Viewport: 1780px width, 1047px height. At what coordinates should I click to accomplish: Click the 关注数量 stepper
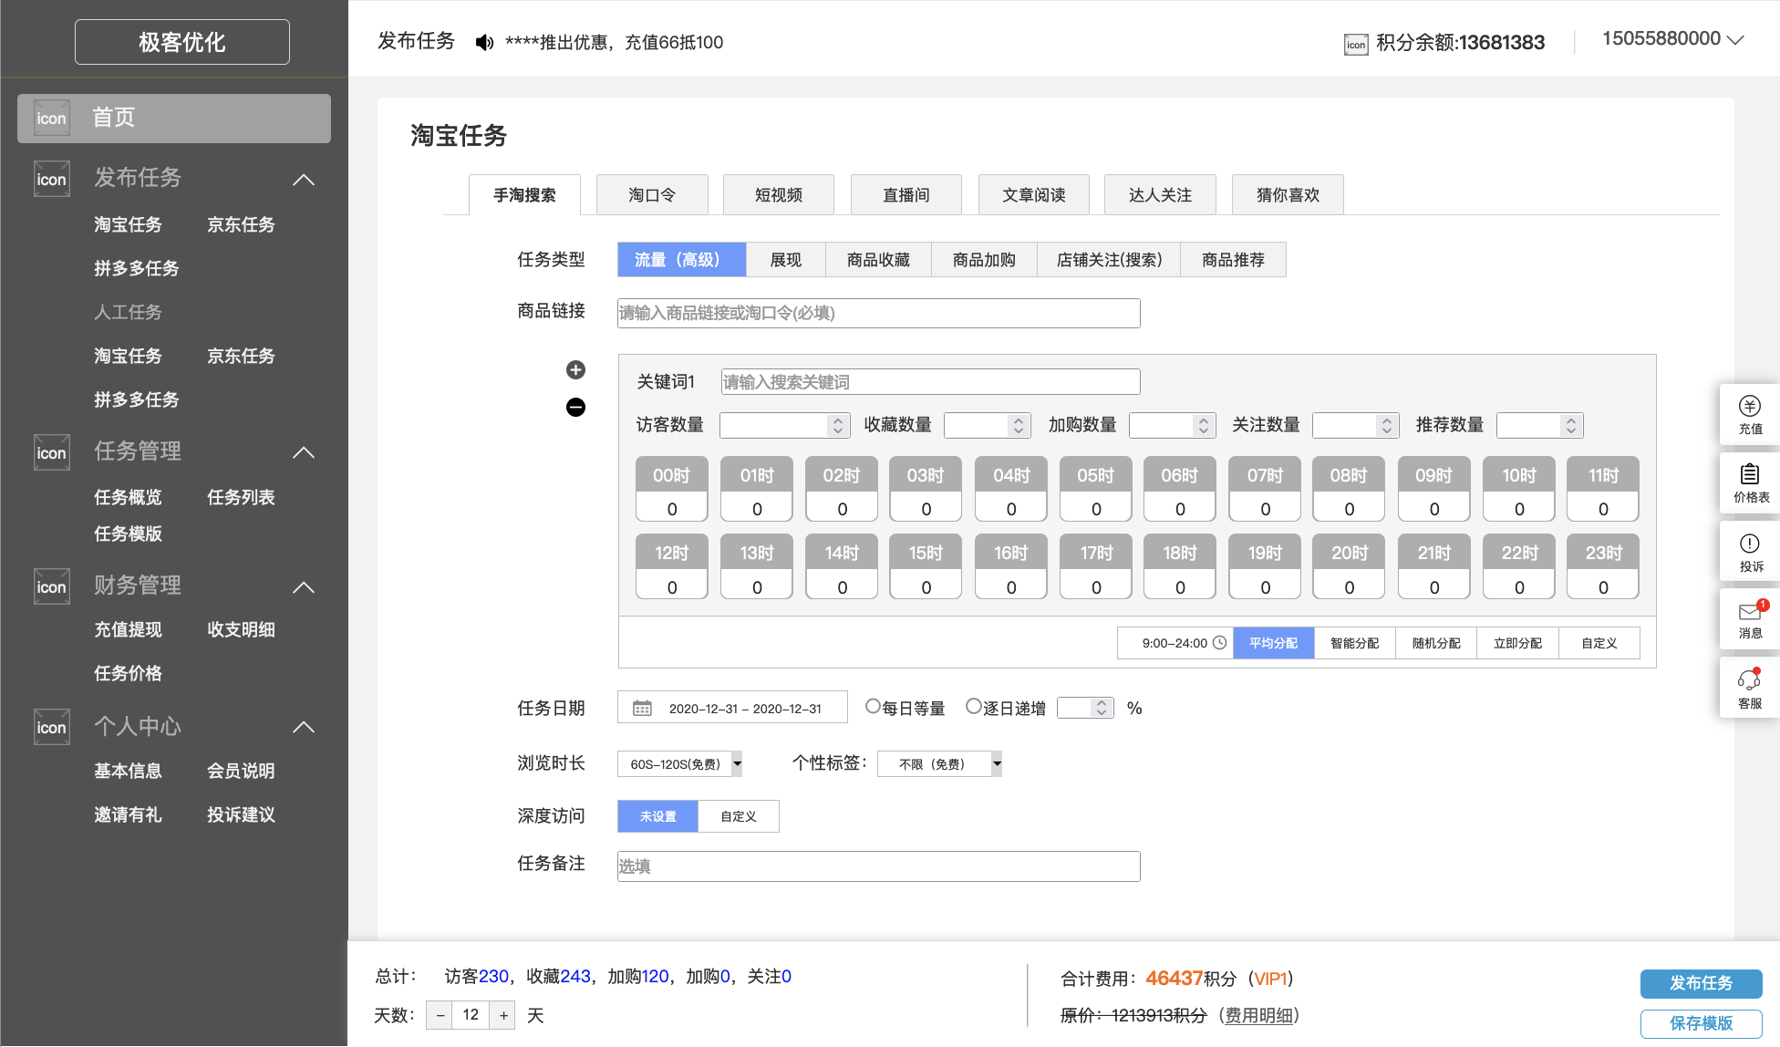click(x=1387, y=425)
